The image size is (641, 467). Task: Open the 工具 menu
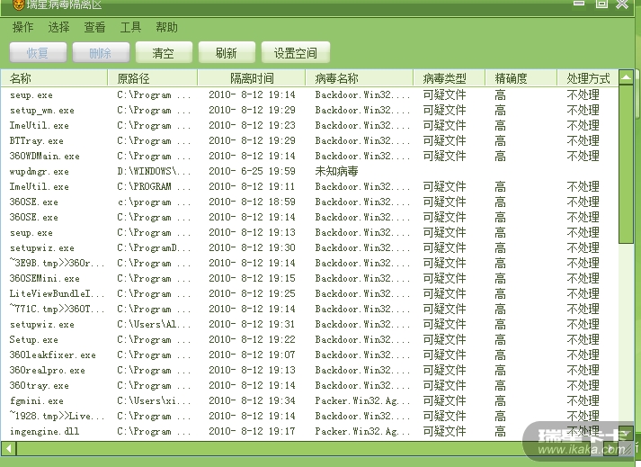coord(130,27)
